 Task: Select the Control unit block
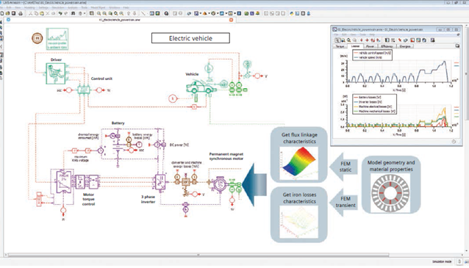pyautogui.click(x=84, y=90)
